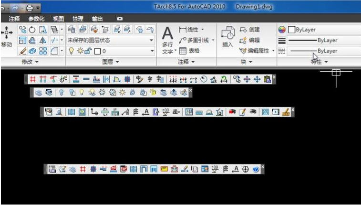Viewport: 361px width, 205px height.
Task: Click the yellow envelope icon in bottom toolbar
Action: pos(164,169)
